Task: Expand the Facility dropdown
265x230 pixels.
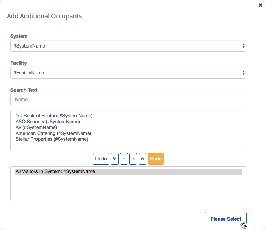Action: (128, 73)
